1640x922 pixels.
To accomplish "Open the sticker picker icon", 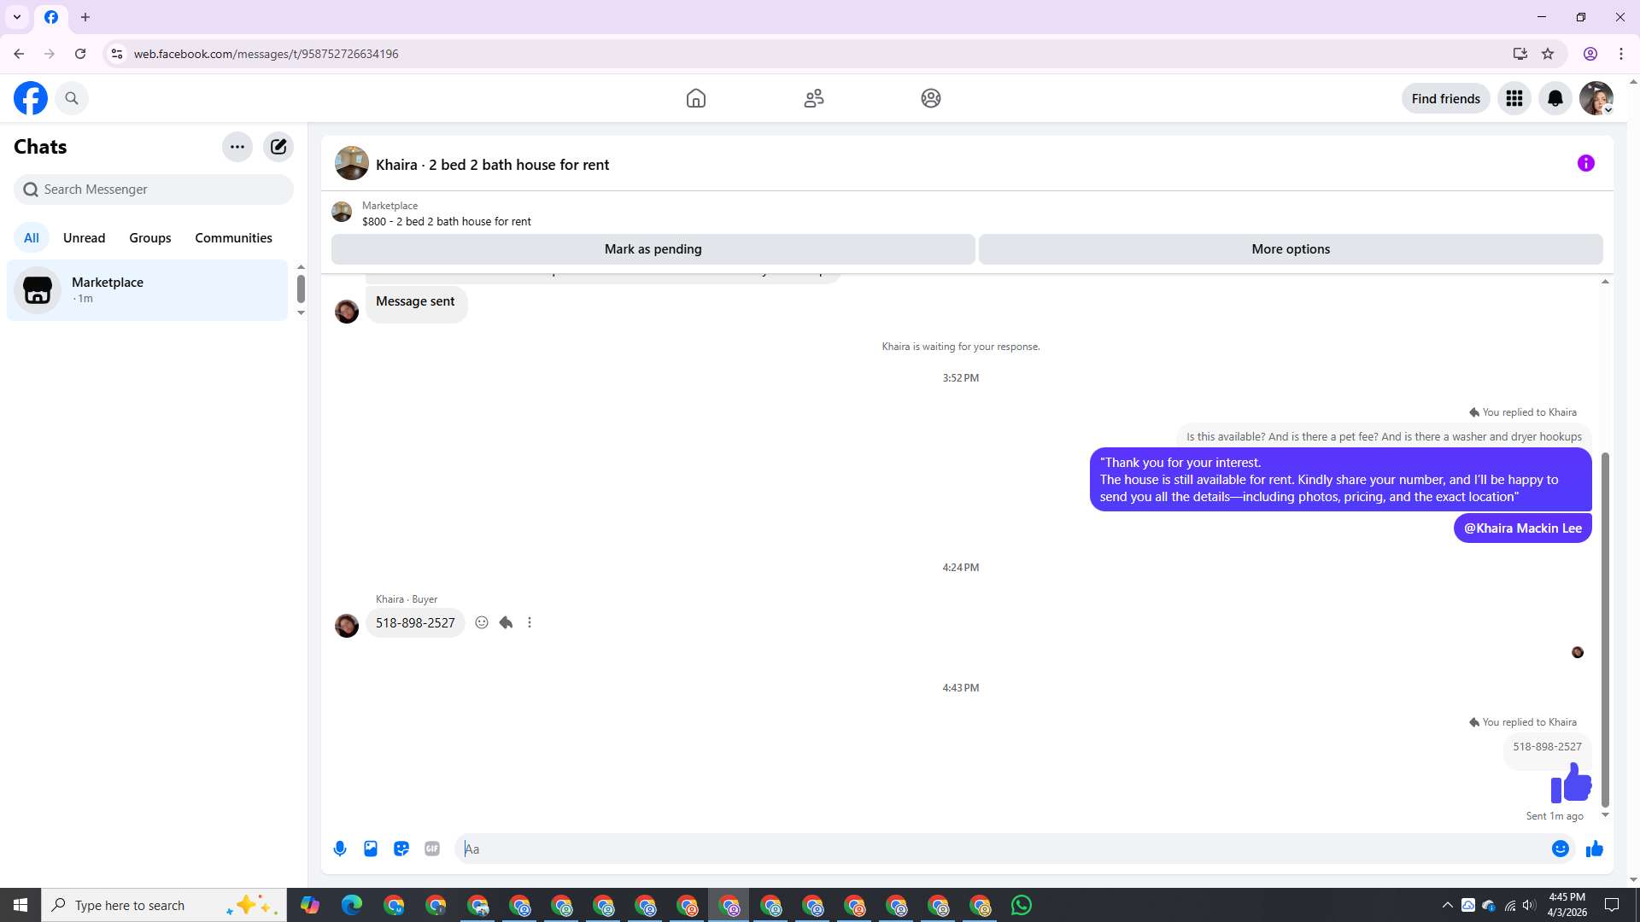I will (x=401, y=849).
